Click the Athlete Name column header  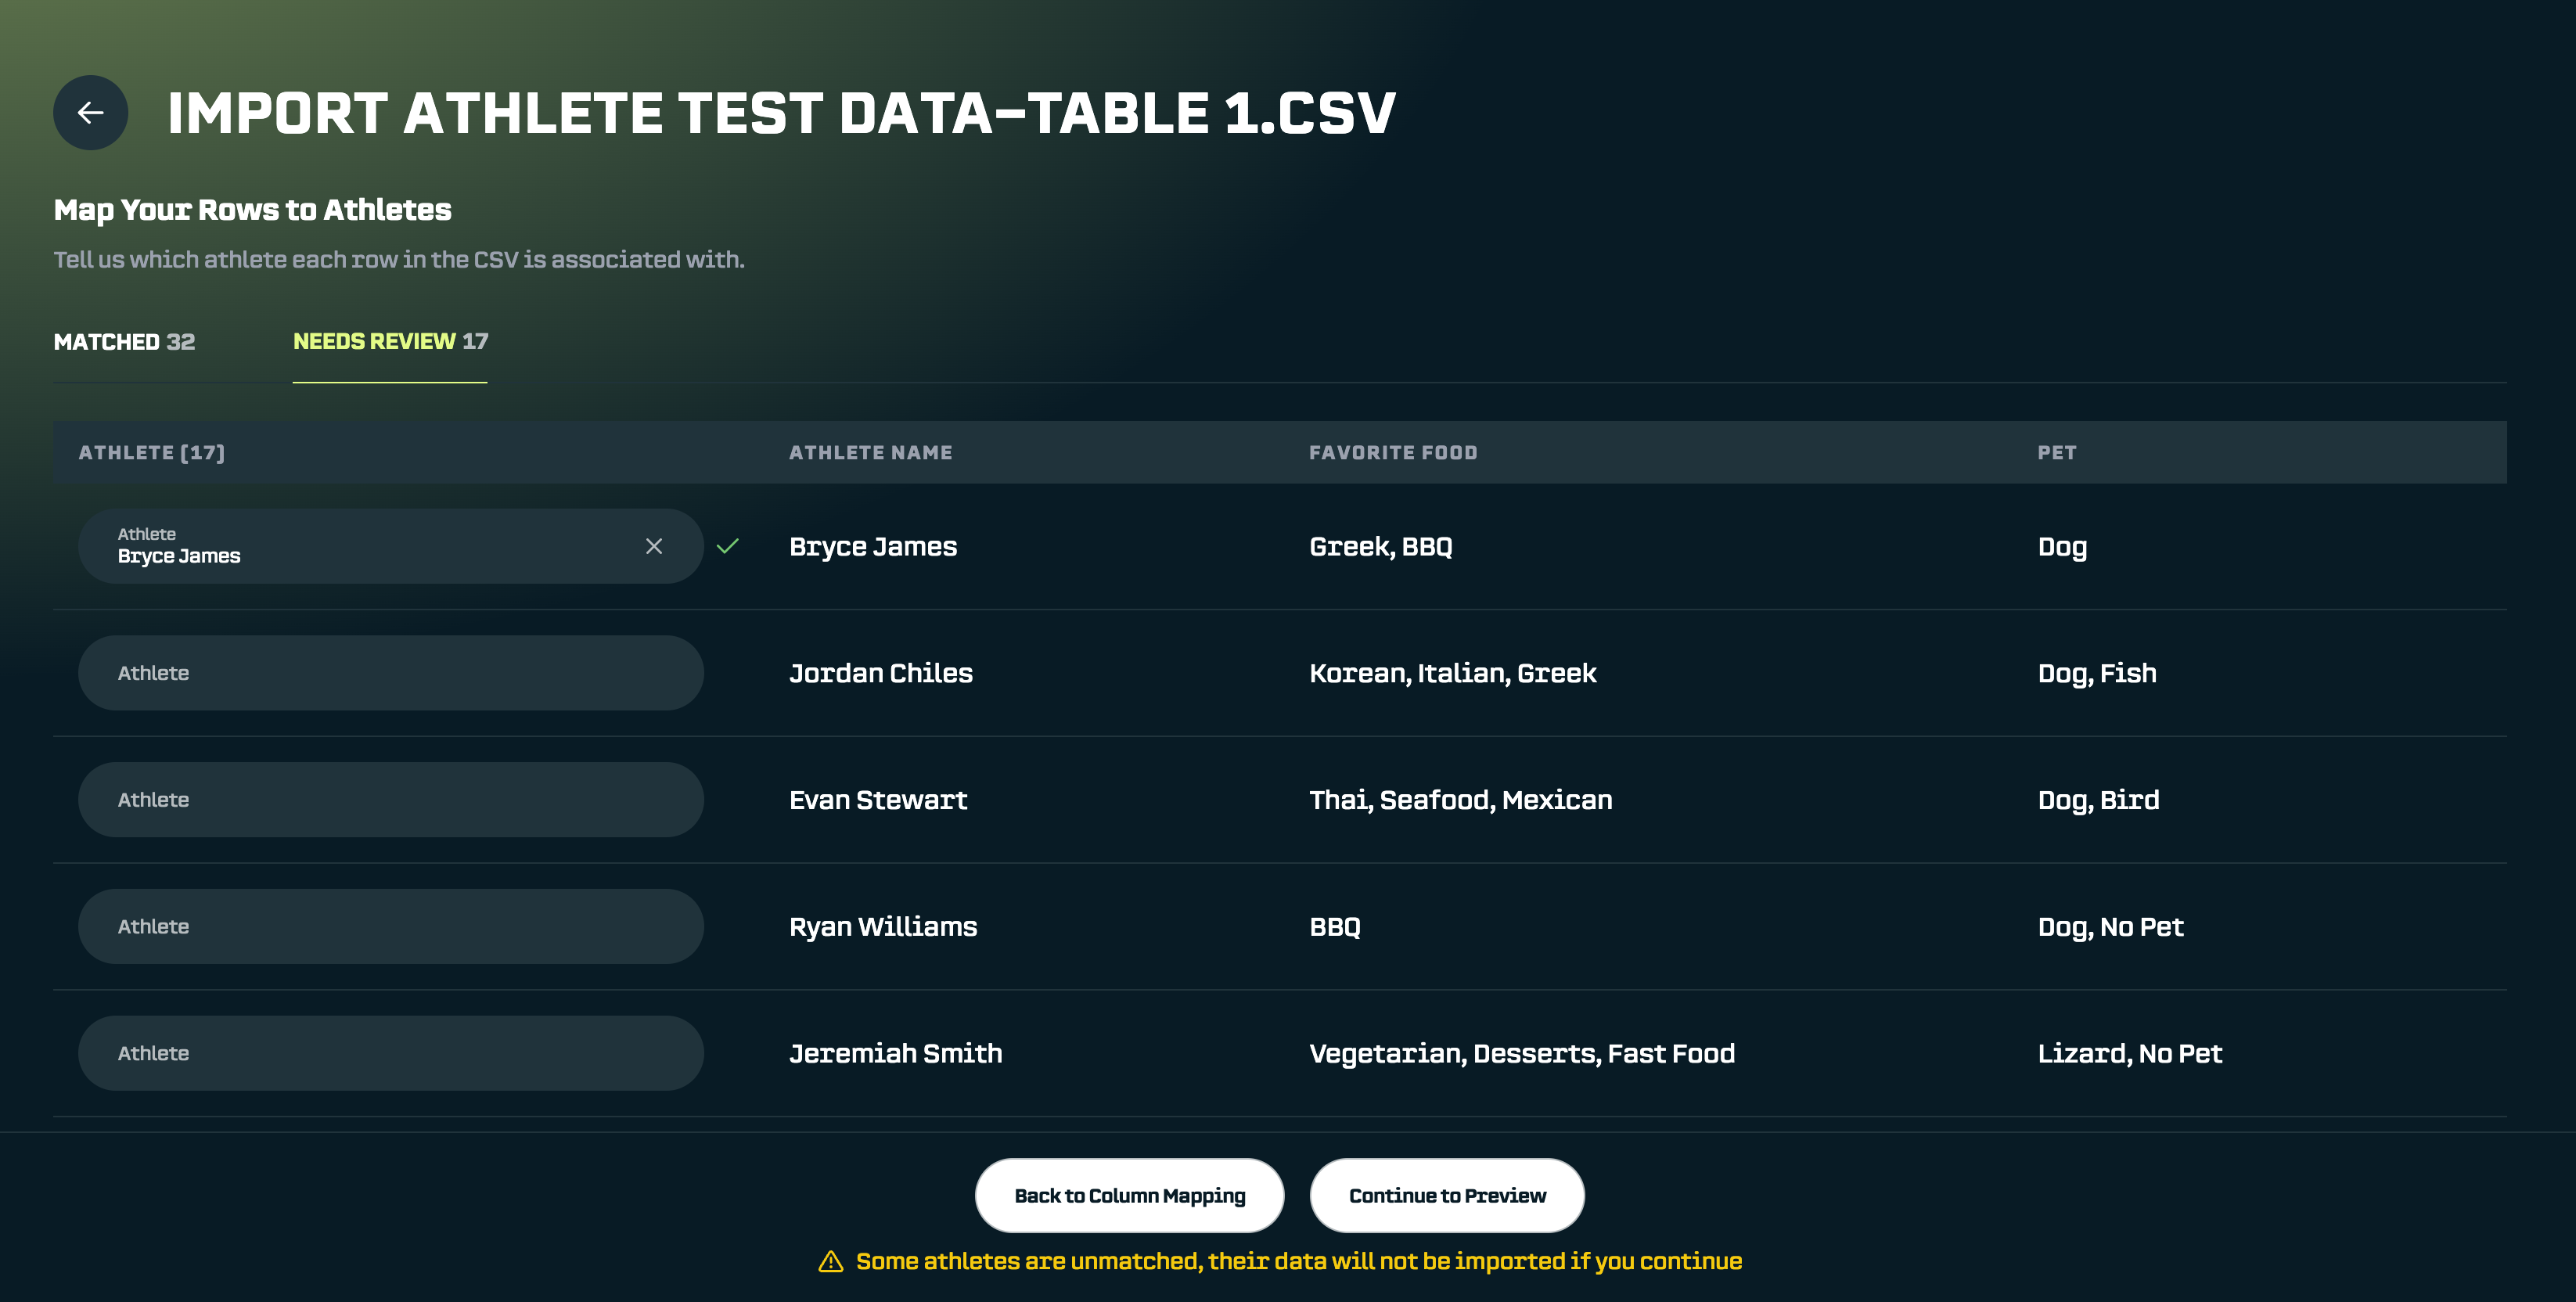tap(870, 453)
